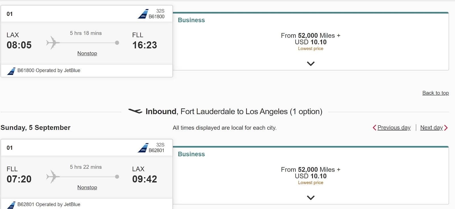Click the red right chevron after Next day
The width and height of the screenshot is (455, 209).
(445, 128)
